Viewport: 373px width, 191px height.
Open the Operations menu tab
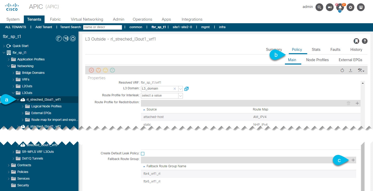tap(142, 19)
